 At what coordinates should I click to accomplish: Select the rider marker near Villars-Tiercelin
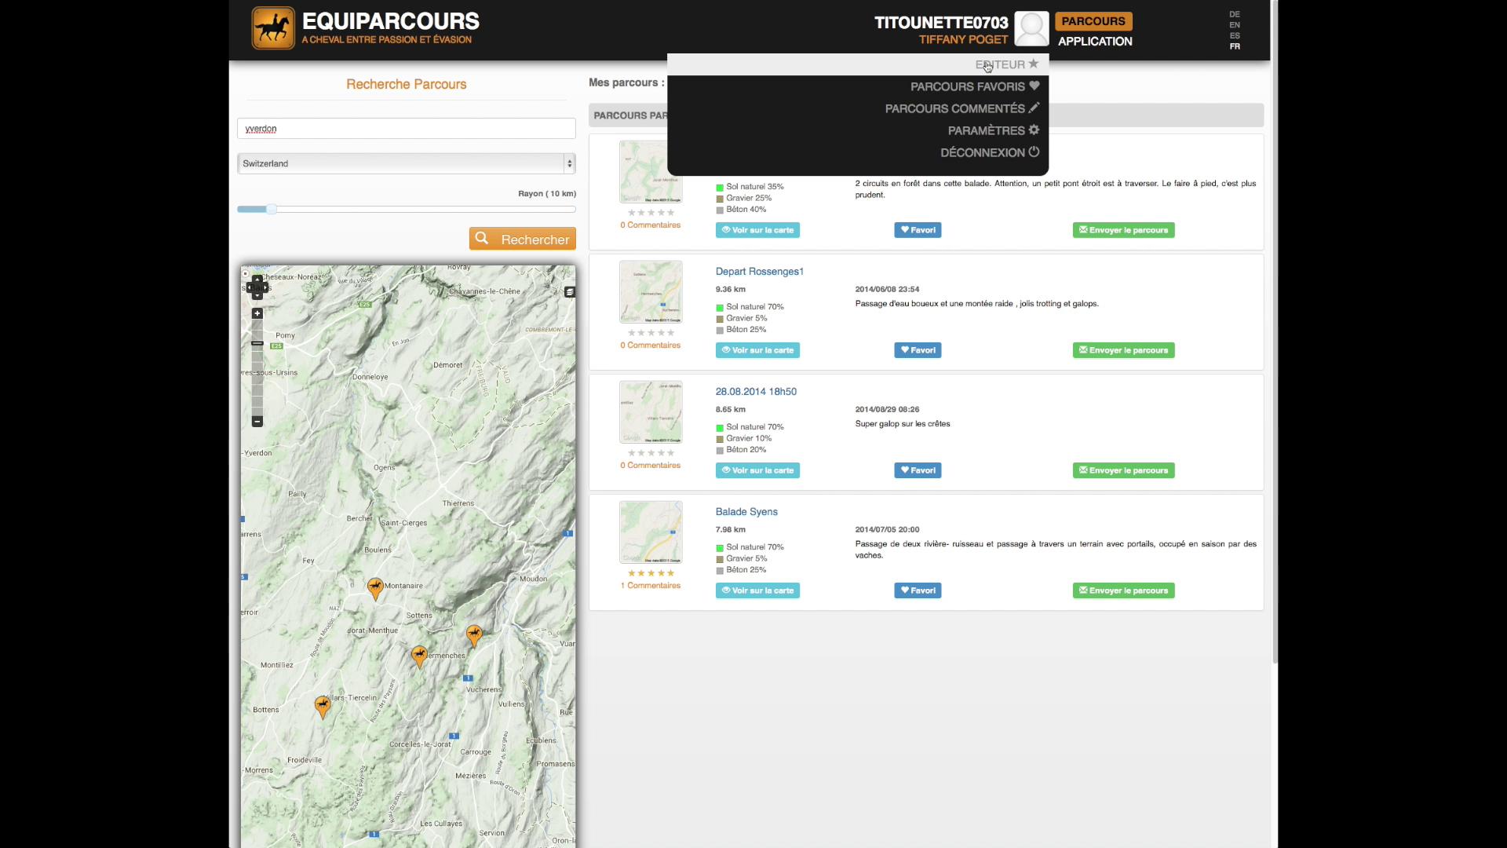click(x=322, y=707)
